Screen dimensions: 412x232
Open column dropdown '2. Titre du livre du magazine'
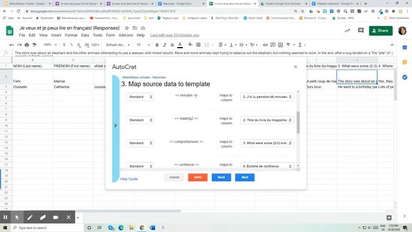tap(267, 120)
